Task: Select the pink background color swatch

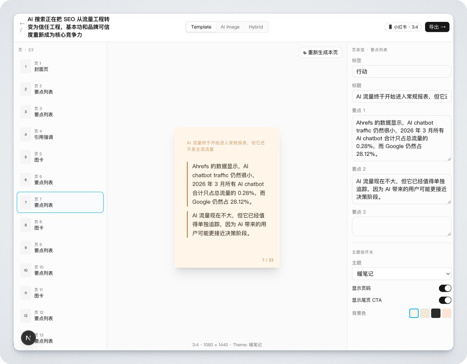Action: click(447, 313)
